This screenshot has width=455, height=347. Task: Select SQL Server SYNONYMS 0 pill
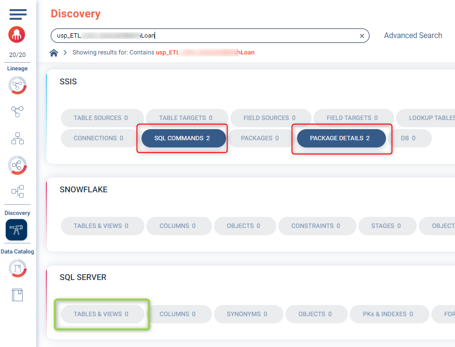248,314
